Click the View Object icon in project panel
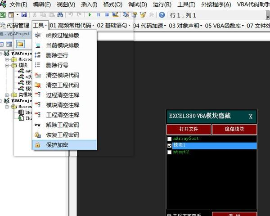Viewport: 270px width, 216px height. tap(9, 44)
